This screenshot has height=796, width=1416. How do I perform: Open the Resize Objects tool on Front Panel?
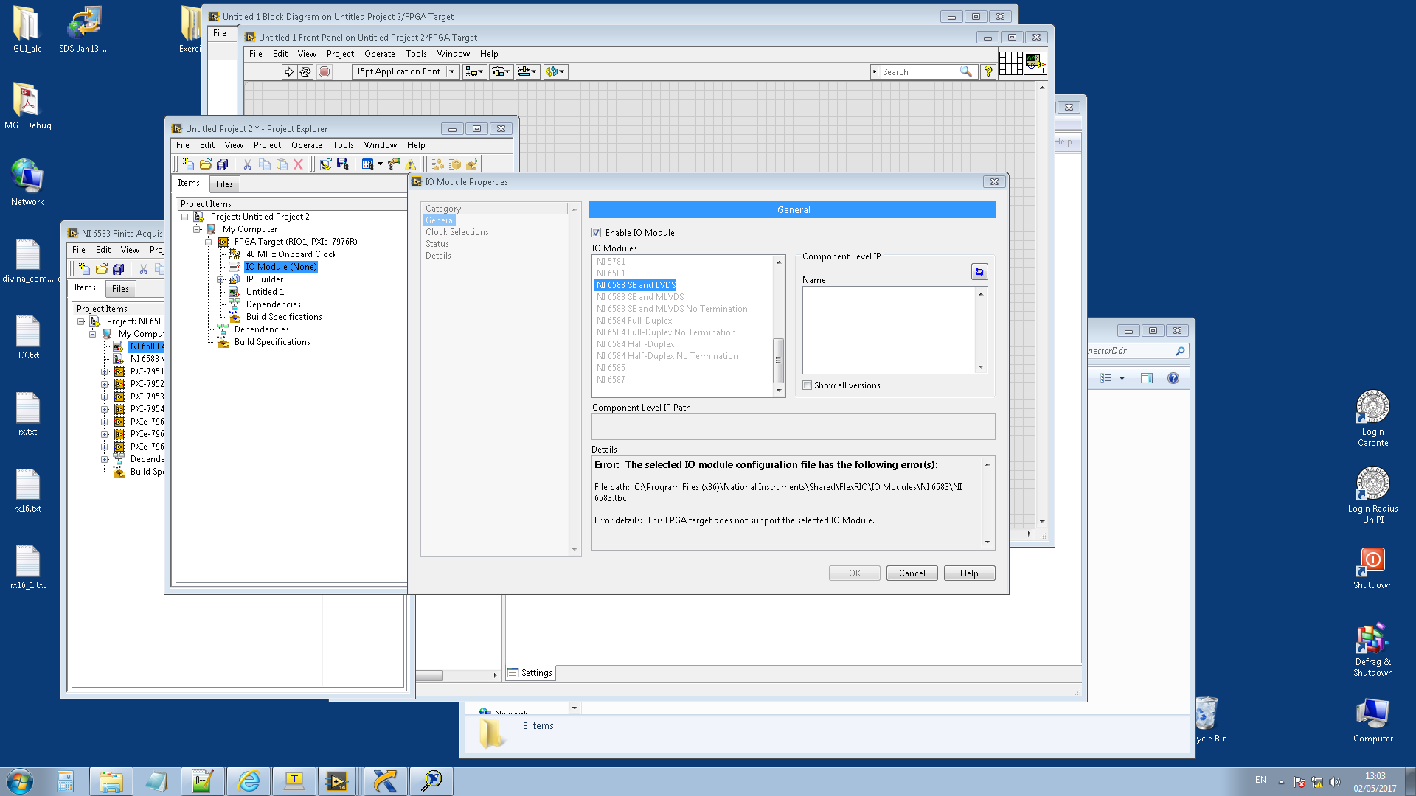pos(527,71)
